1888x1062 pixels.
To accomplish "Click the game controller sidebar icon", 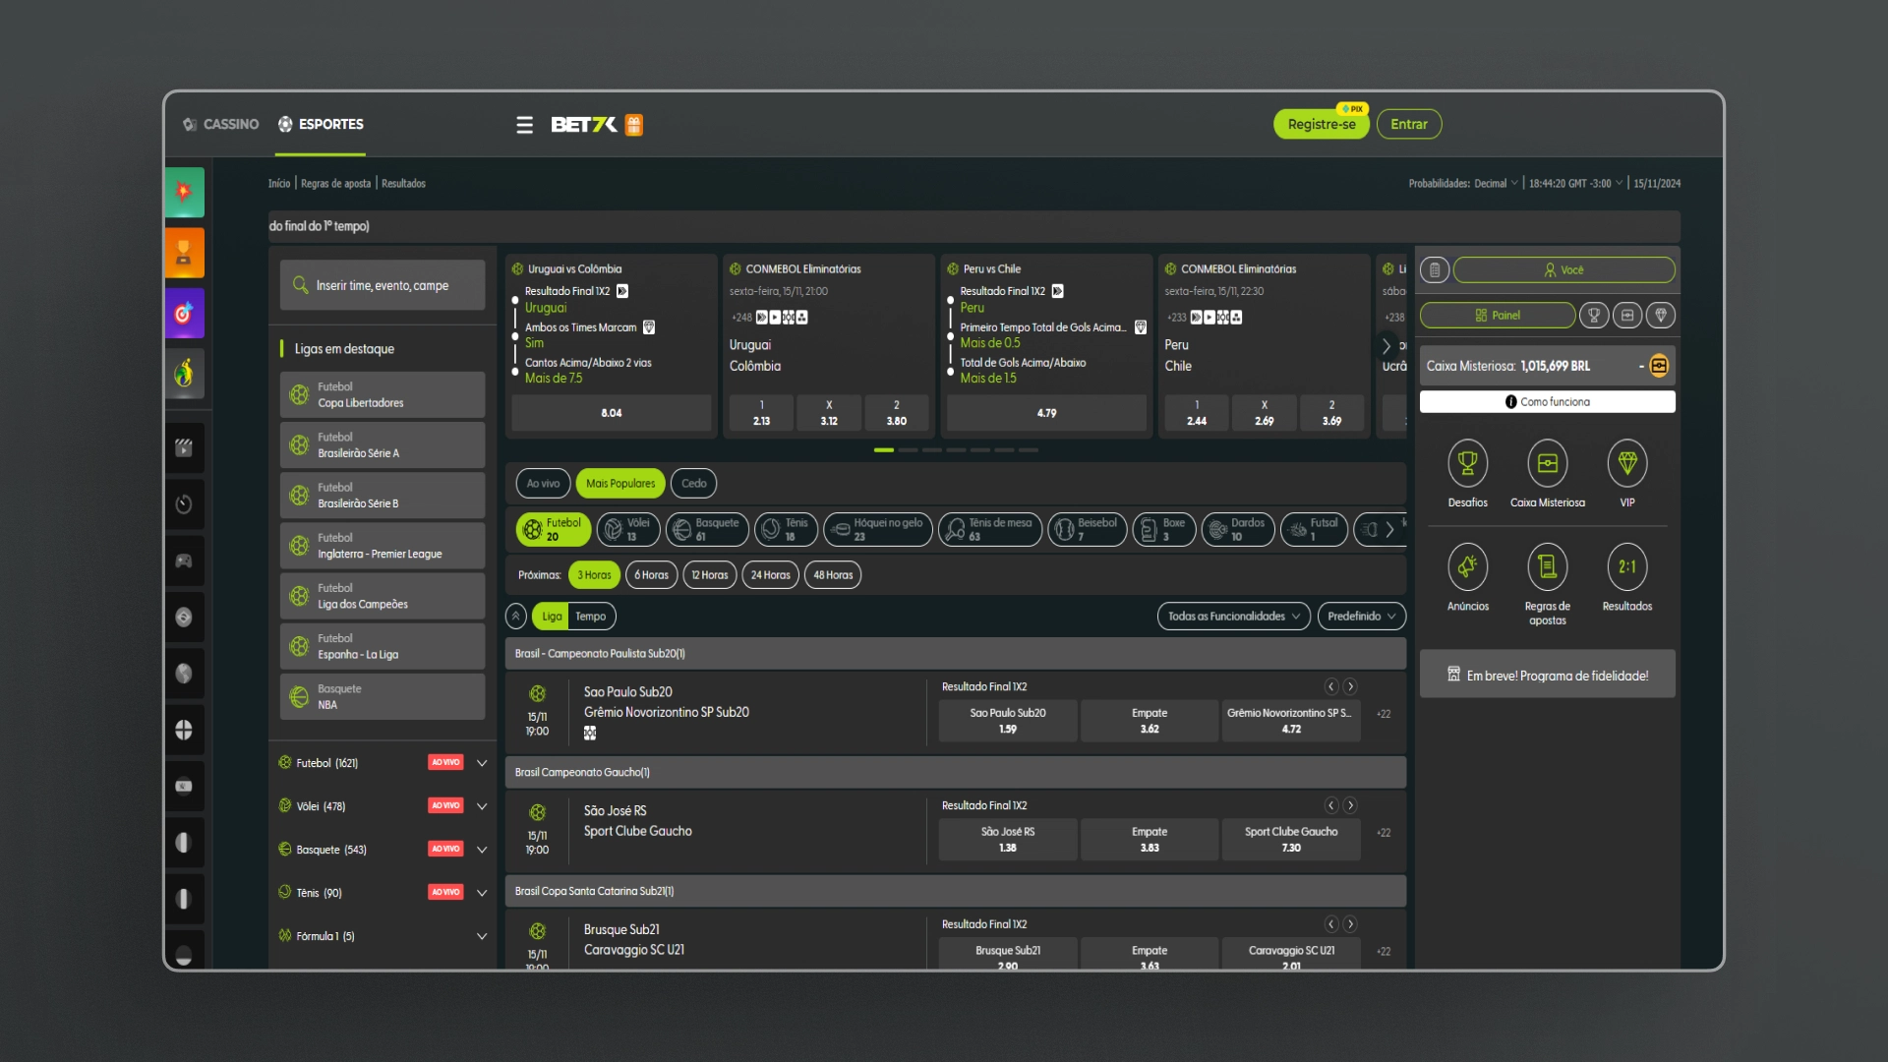I will pos(184,560).
